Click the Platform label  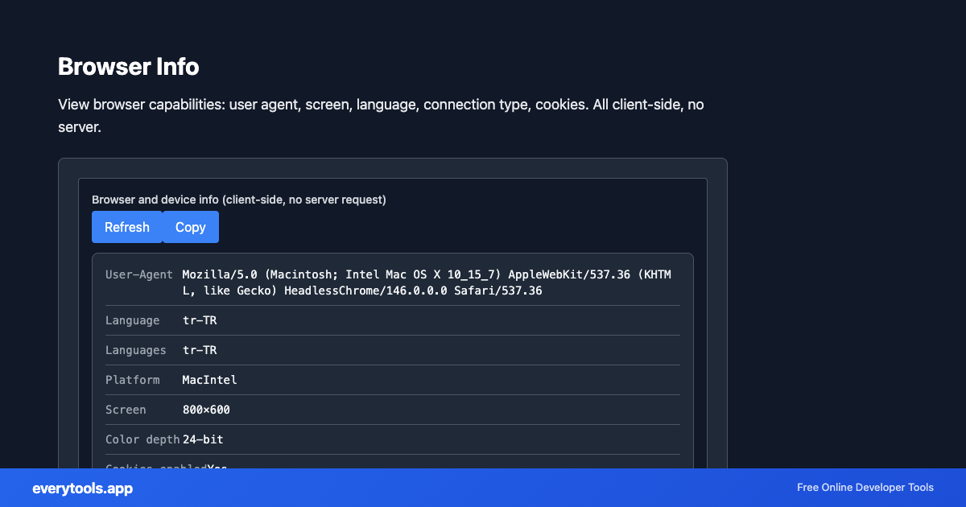tap(132, 380)
